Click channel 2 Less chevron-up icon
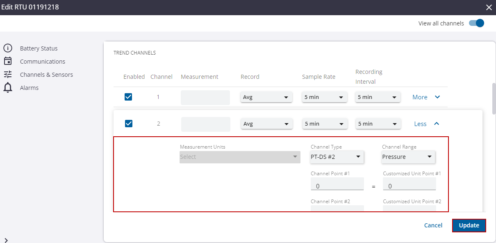The height and width of the screenshot is (243, 496). click(437, 124)
